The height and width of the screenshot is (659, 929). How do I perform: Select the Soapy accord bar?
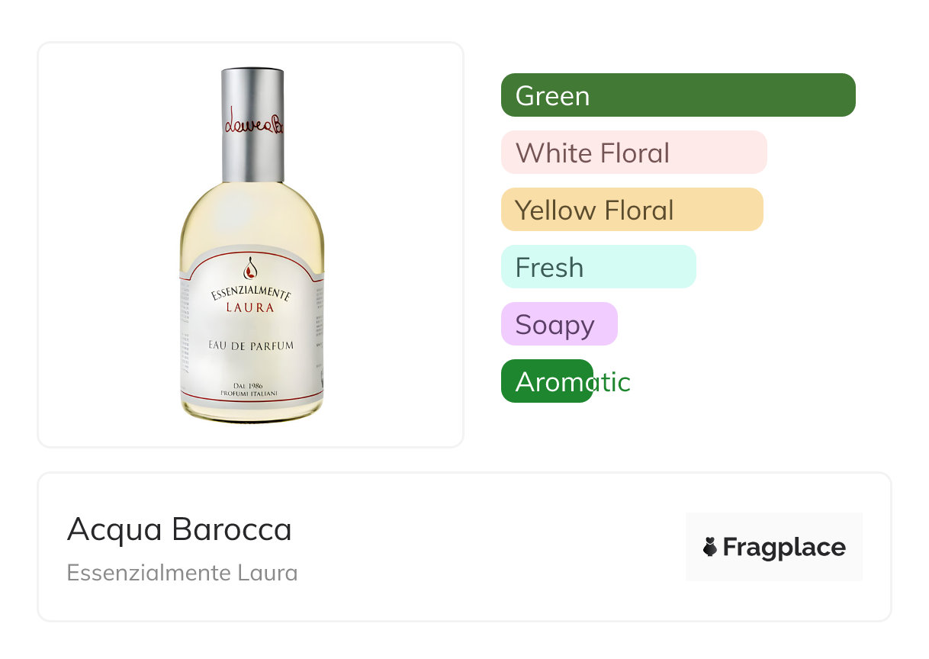[558, 324]
